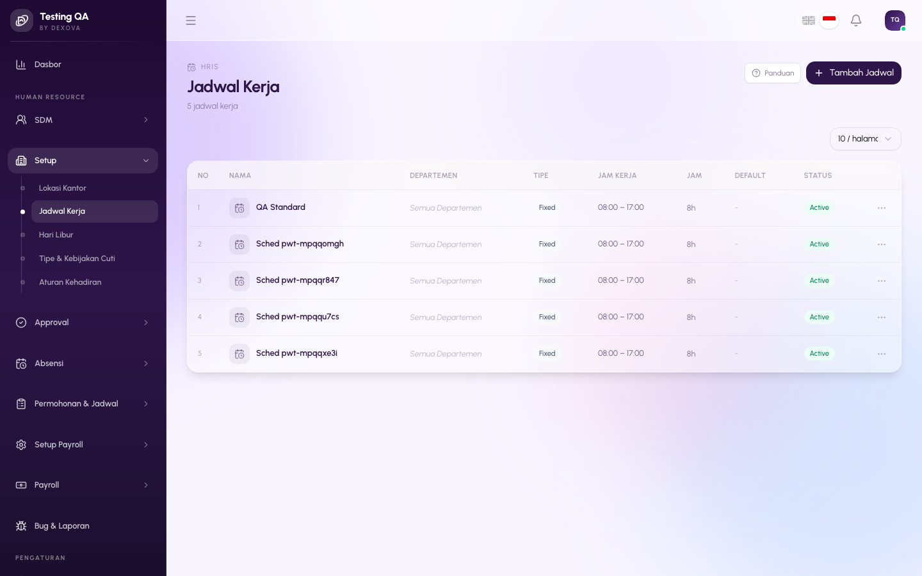The height and width of the screenshot is (576, 922).
Task: Switch language to Indonesian flag
Action: pos(829,20)
